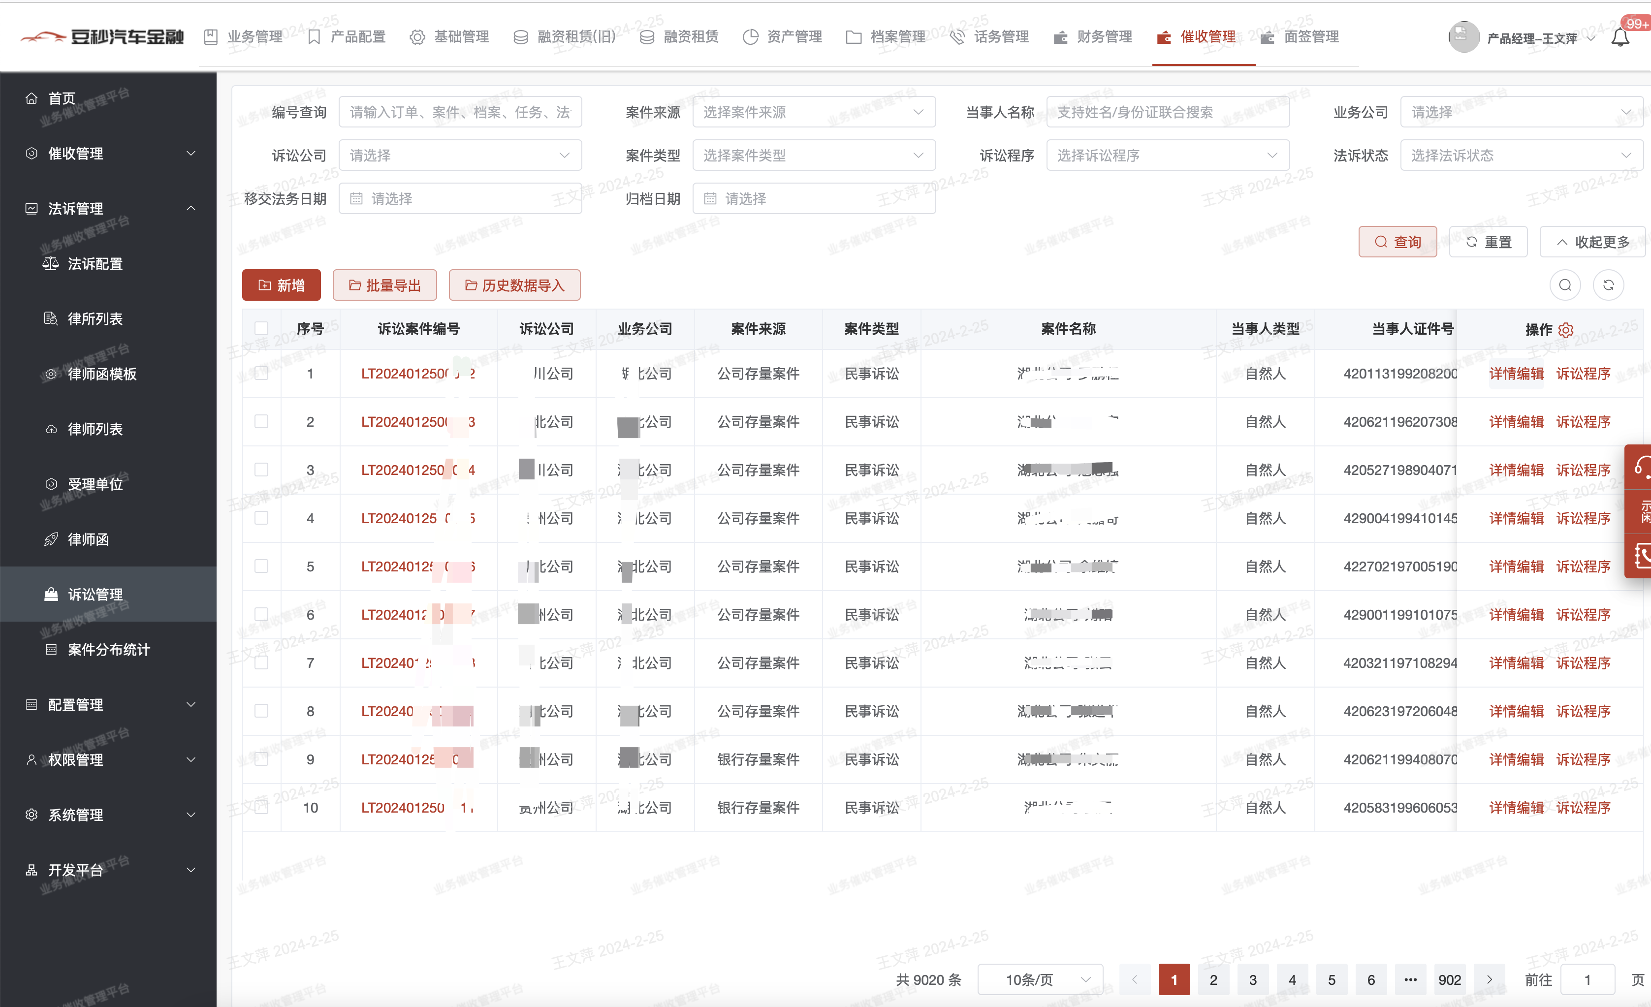
Task: Click the table search magnifier icon
Action: [x=1564, y=285]
